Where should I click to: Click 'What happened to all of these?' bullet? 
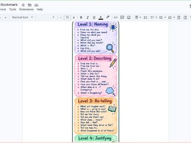[x=97, y=131]
